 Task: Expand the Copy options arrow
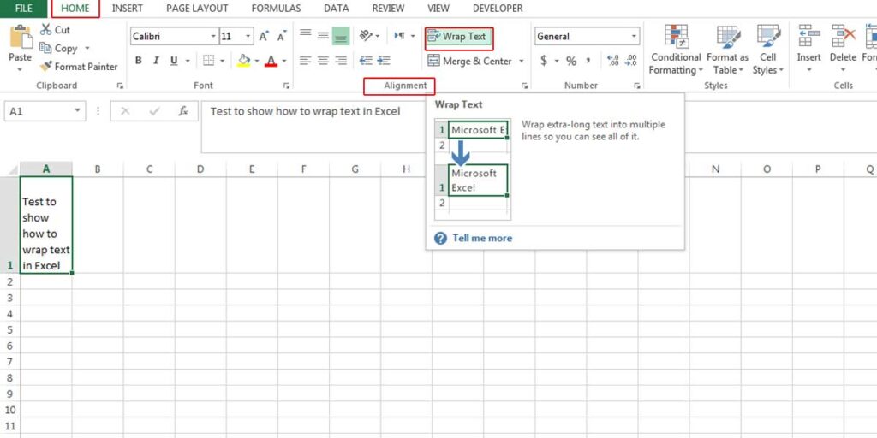(87, 49)
